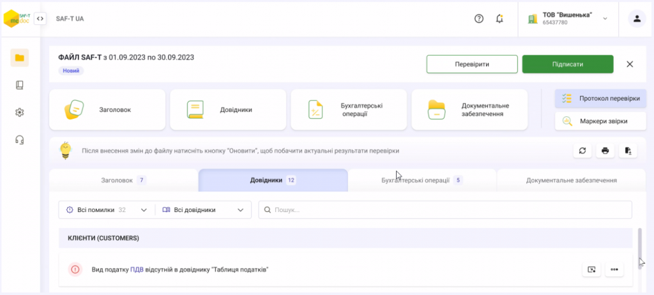This screenshot has width=654, height=295.
Task: Open Протокол перевірки panel
Action: pyautogui.click(x=600, y=98)
